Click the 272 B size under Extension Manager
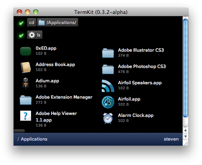202x165 pixels. point(41,102)
